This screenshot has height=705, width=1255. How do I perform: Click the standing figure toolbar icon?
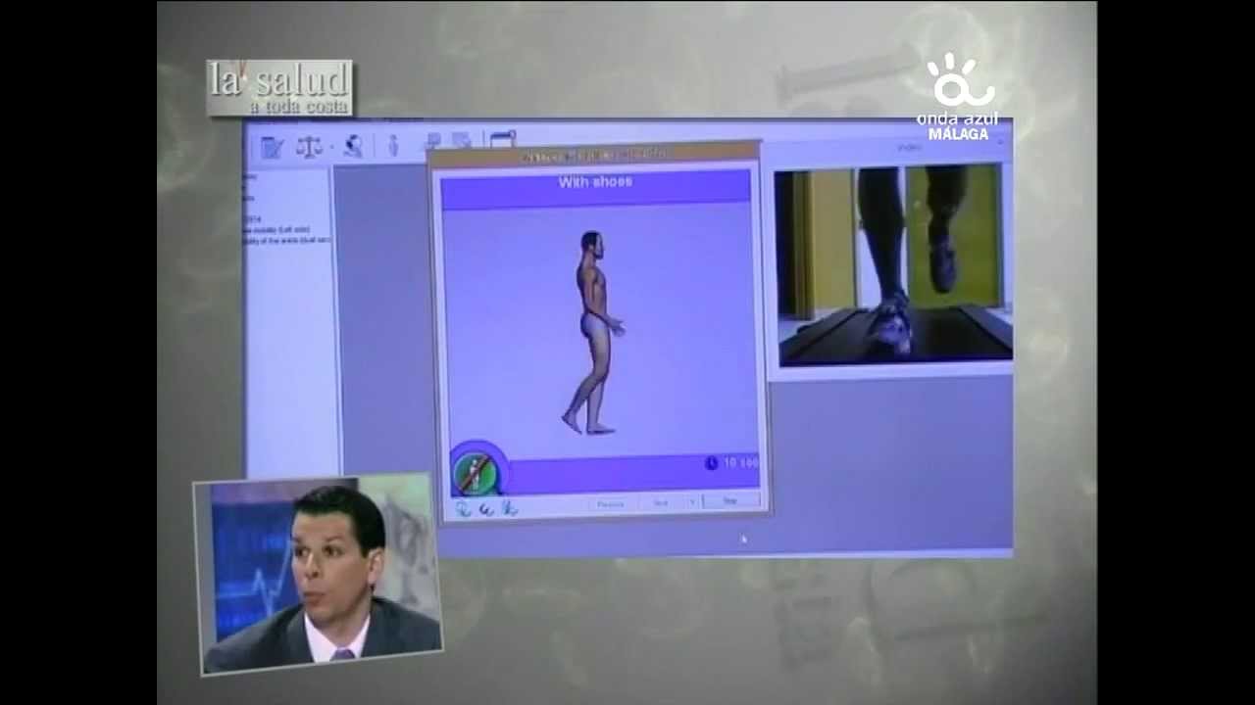point(393,146)
